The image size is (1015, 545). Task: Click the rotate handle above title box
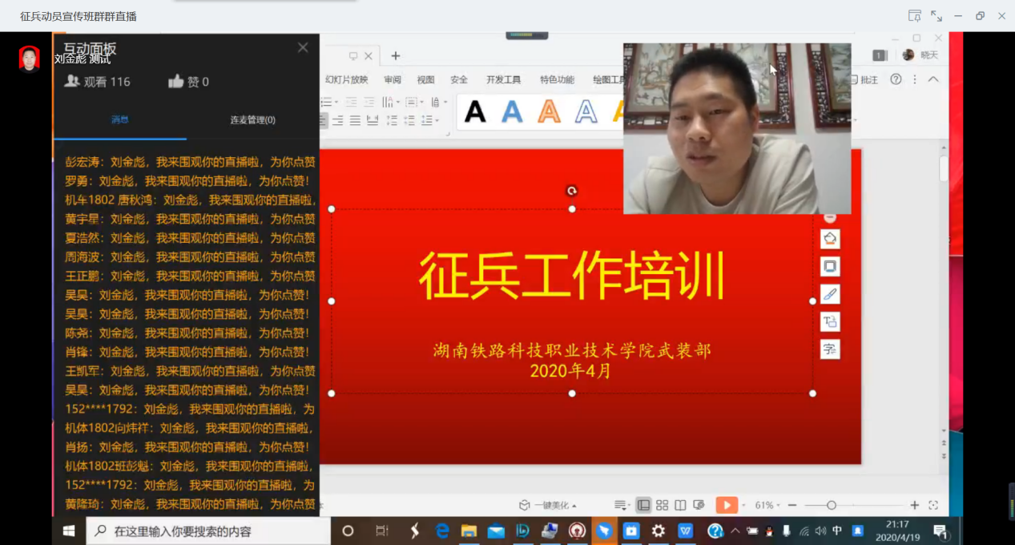(x=571, y=191)
